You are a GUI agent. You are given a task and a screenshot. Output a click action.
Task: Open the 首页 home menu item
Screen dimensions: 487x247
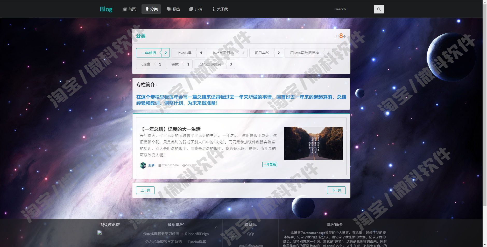coord(129,9)
